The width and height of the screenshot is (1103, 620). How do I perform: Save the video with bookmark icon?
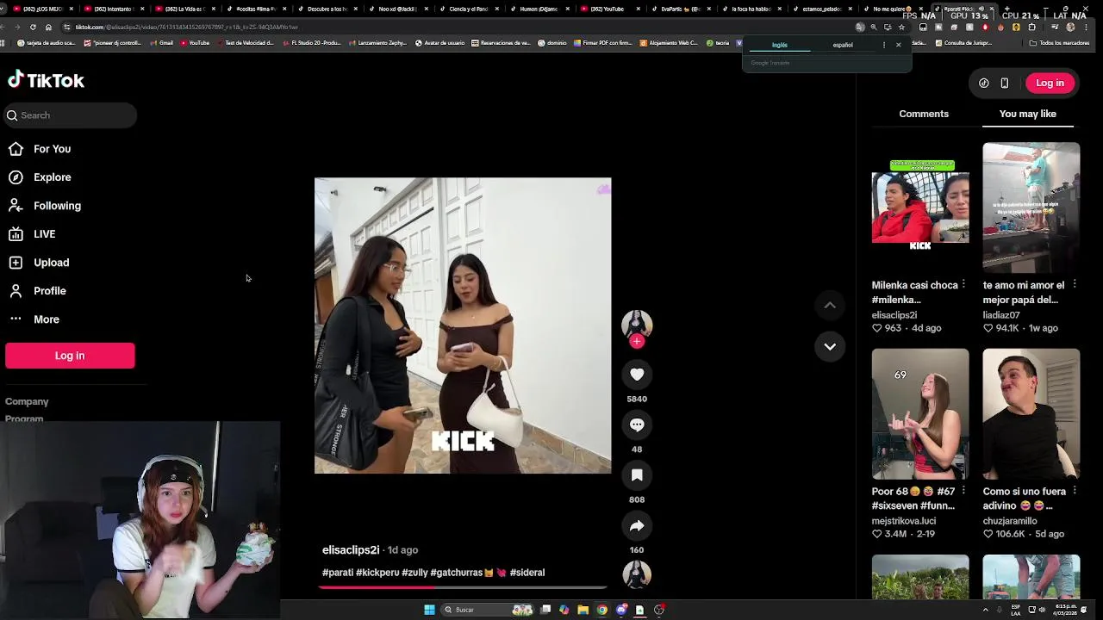(x=637, y=475)
